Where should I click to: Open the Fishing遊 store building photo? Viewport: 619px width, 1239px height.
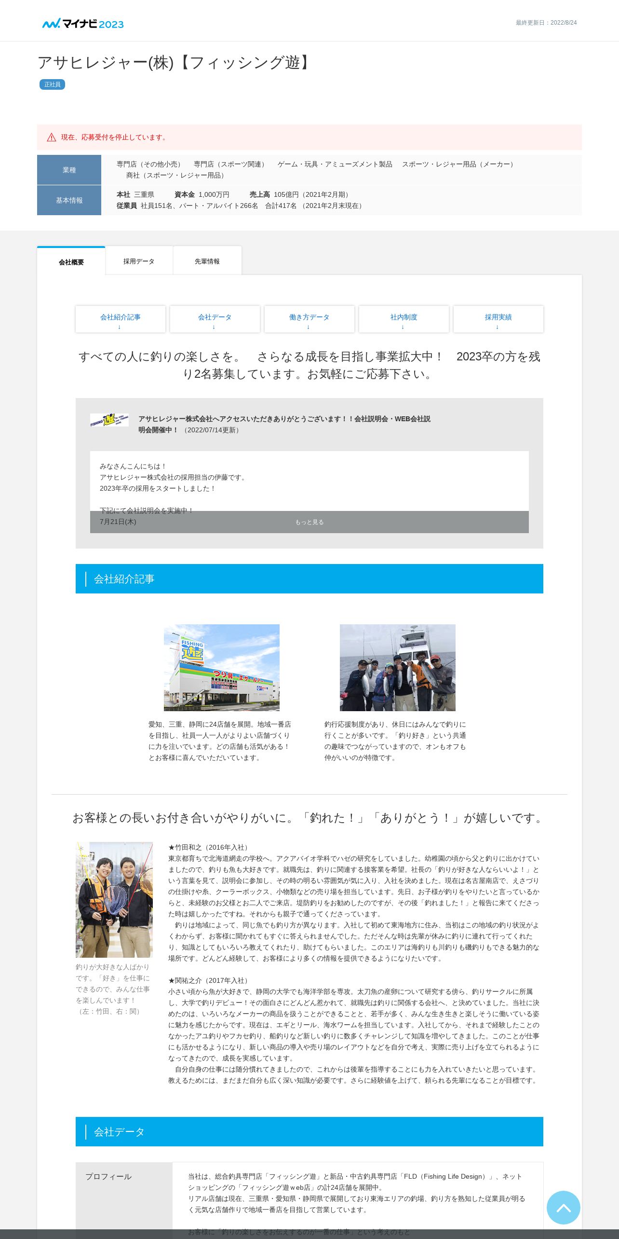point(222,668)
